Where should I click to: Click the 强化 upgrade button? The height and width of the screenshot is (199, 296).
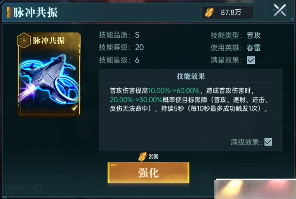[148, 173]
